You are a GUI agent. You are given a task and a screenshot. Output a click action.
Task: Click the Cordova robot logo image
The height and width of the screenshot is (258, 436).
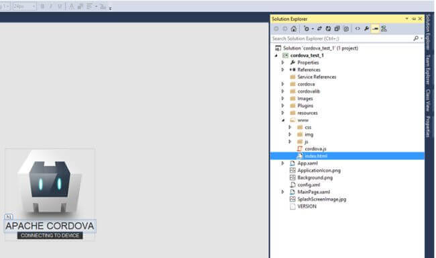[50, 183]
